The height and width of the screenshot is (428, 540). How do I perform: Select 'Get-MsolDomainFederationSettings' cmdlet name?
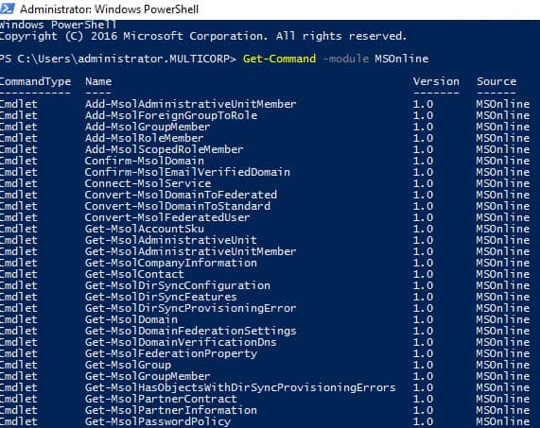coord(190,332)
